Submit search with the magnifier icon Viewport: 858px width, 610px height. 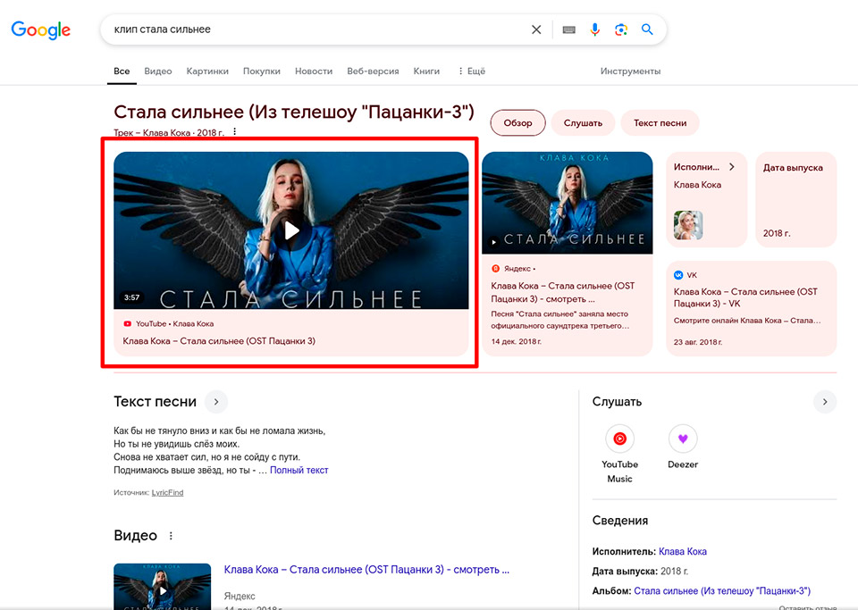pos(647,29)
